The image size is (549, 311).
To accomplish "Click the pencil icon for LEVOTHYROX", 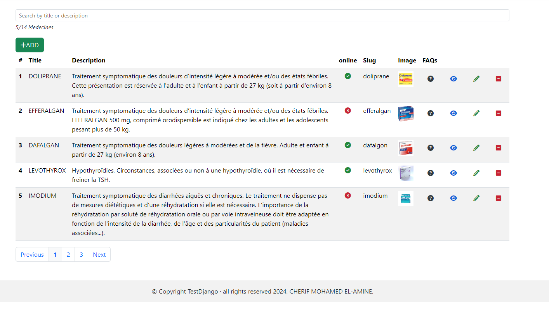I will point(476,173).
